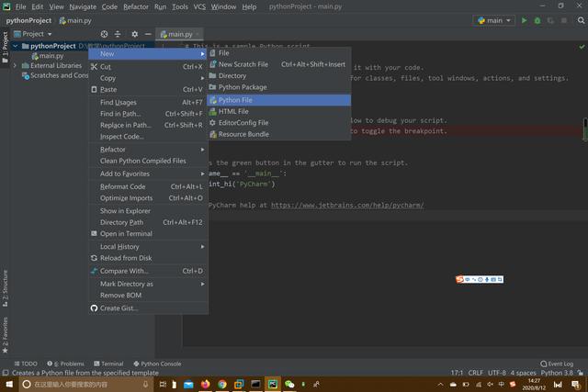Open the Event Log

click(x=557, y=364)
